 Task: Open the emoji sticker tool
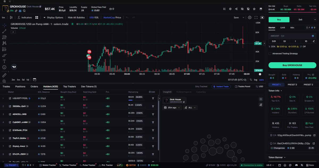pyautogui.click(x=4, y=67)
